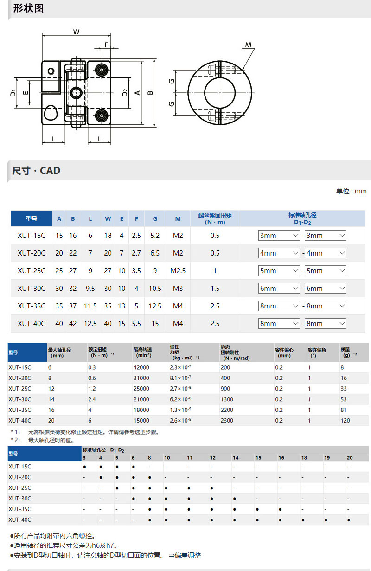Open the XUT-25C D1 5mm dropdown
This screenshot has height=571, width=371.
pyautogui.click(x=279, y=271)
